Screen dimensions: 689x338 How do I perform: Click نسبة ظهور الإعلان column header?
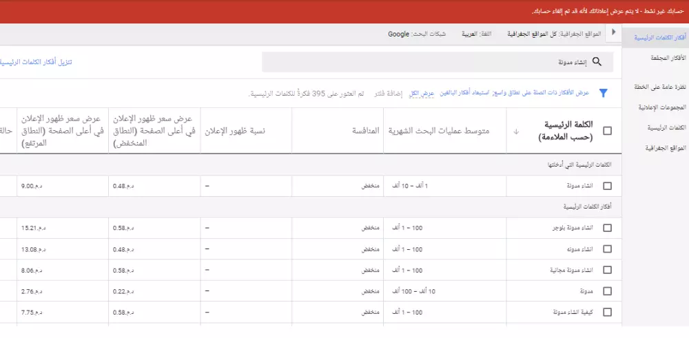click(x=235, y=131)
